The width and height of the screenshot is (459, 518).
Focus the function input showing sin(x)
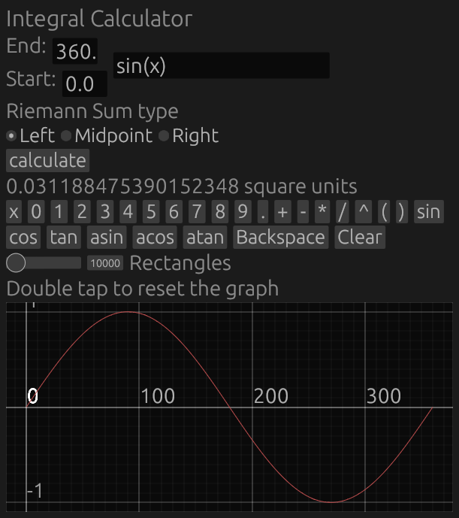(221, 66)
